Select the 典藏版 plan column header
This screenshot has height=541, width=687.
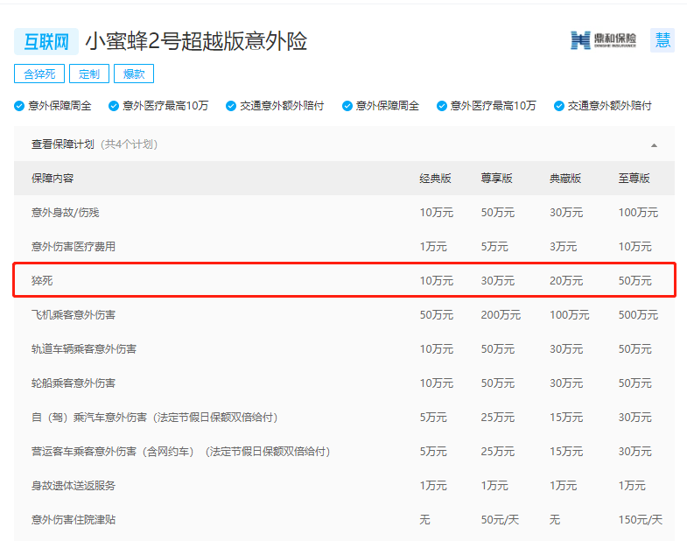pos(565,179)
